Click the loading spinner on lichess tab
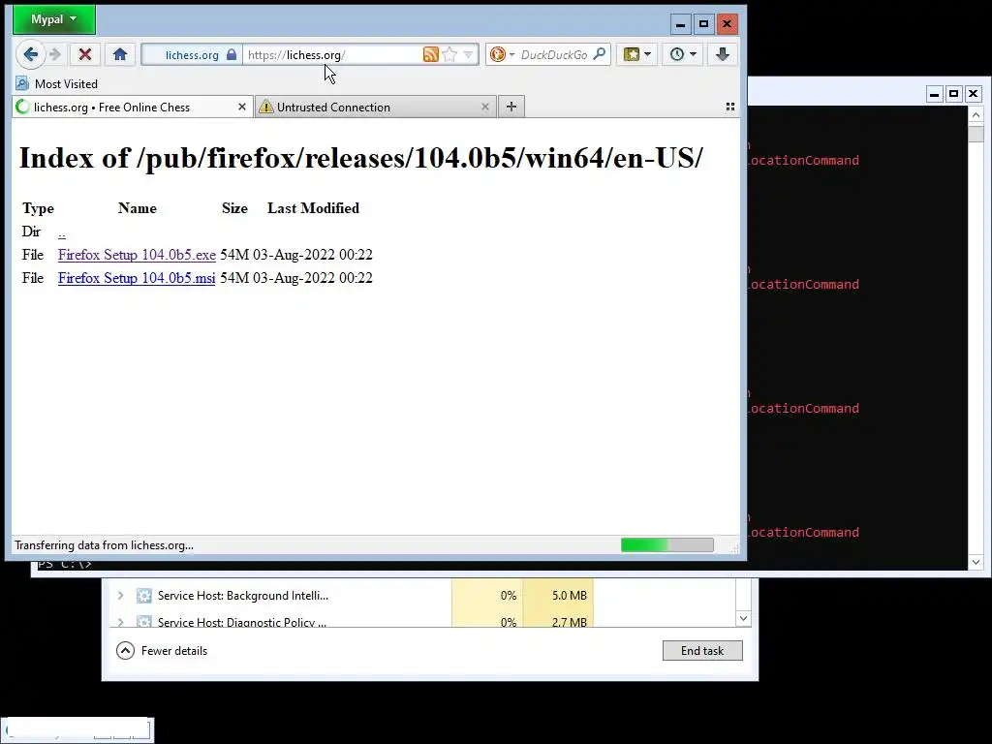992x744 pixels. (x=23, y=107)
